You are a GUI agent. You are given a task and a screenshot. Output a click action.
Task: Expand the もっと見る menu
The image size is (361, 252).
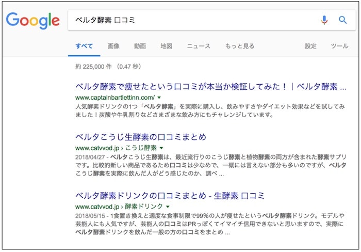point(240,46)
